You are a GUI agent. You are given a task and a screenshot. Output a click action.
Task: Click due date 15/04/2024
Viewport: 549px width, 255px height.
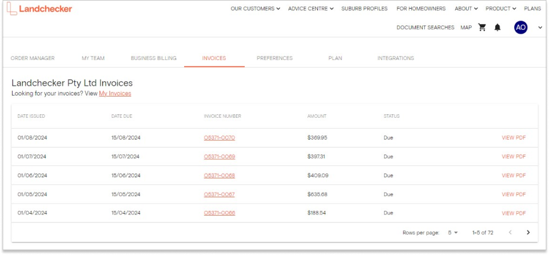coord(126,213)
